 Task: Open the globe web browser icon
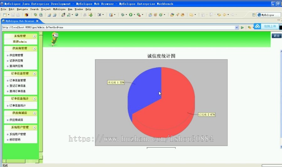[x=77, y=15]
